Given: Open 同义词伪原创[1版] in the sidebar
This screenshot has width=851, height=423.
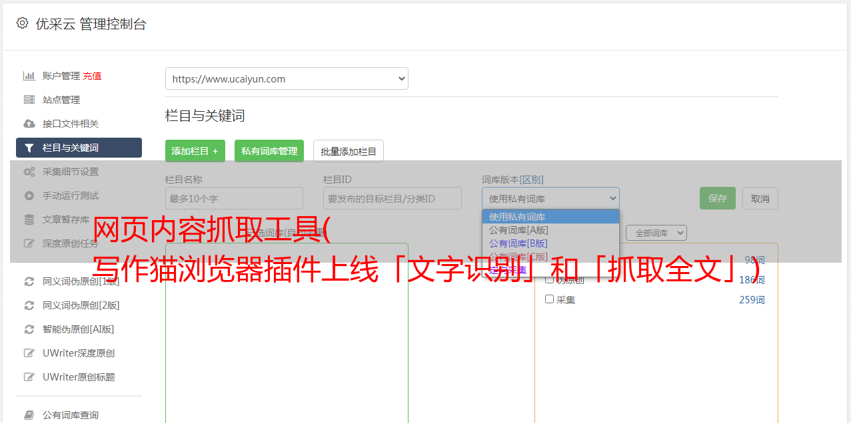Looking at the screenshot, I should 81,281.
